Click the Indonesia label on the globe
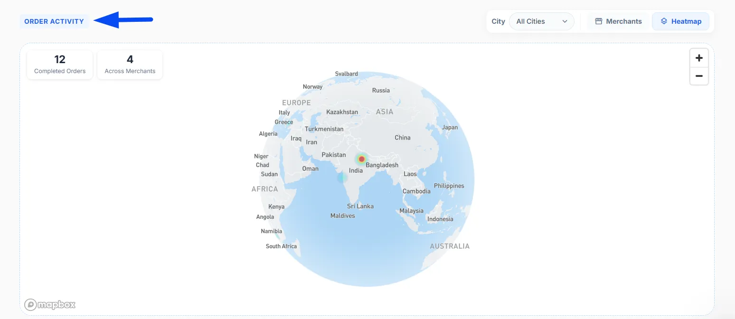Image resolution: width=735 pixels, height=319 pixels. [440, 219]
